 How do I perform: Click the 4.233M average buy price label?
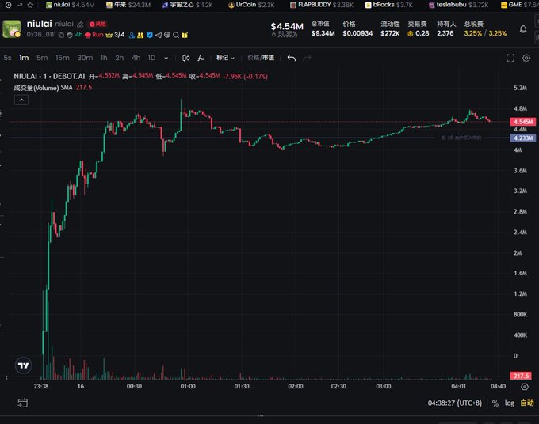[x=523, y=138]
